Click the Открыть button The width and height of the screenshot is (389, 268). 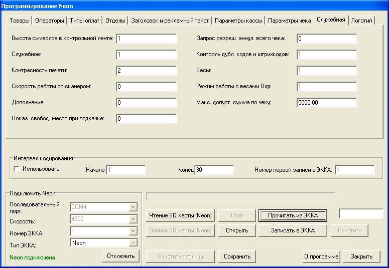pos(237,230)
